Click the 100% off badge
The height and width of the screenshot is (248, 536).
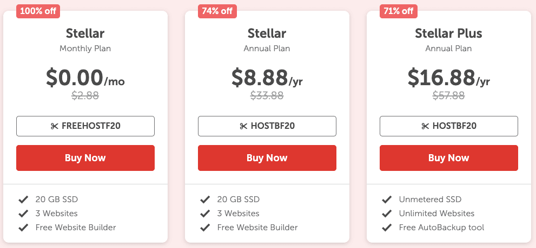(x=38, y=11)
